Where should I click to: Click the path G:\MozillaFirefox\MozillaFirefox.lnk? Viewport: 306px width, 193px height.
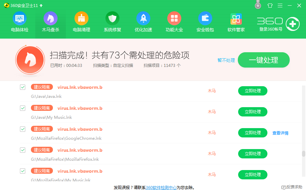tap(65, 159)
